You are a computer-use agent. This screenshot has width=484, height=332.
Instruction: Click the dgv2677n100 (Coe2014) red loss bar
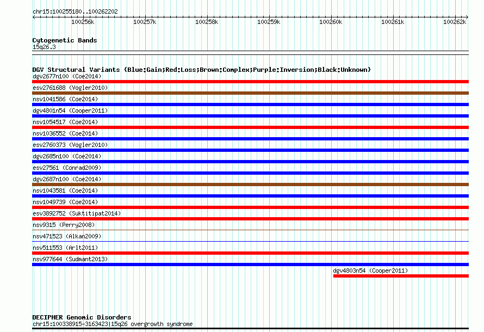coord(250,82)
